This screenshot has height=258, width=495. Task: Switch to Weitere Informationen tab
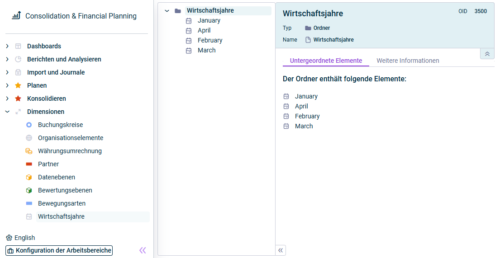click(408, 61)
